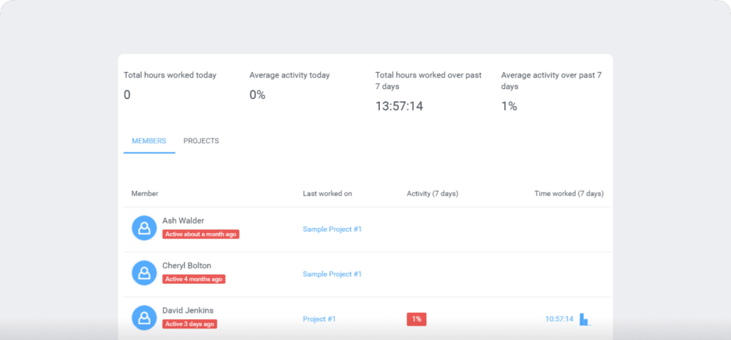Screen dimensions: 731x340
Task: Open Sample Project #1 link in Ash Walder's row
Action: (x=332, y=229)
